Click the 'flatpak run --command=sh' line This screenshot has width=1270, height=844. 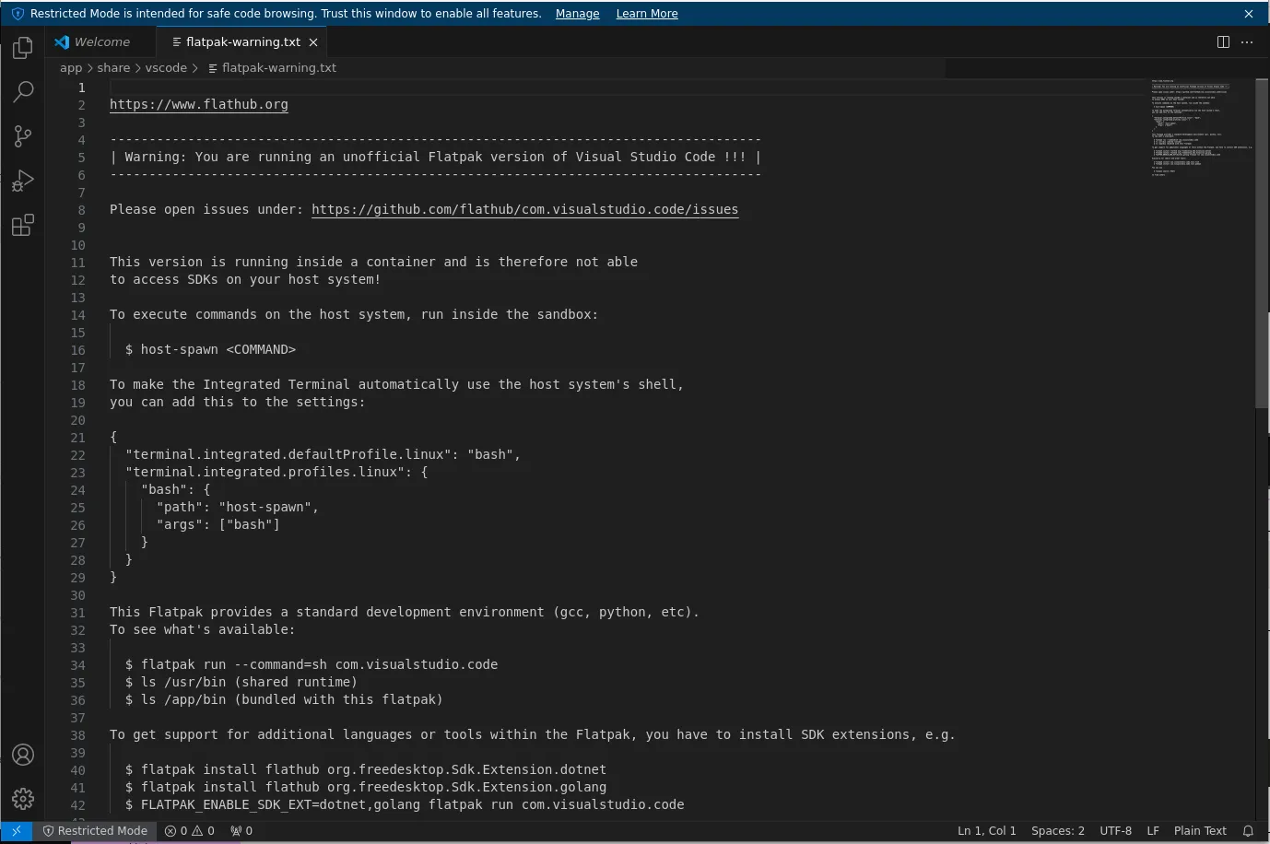312,664
